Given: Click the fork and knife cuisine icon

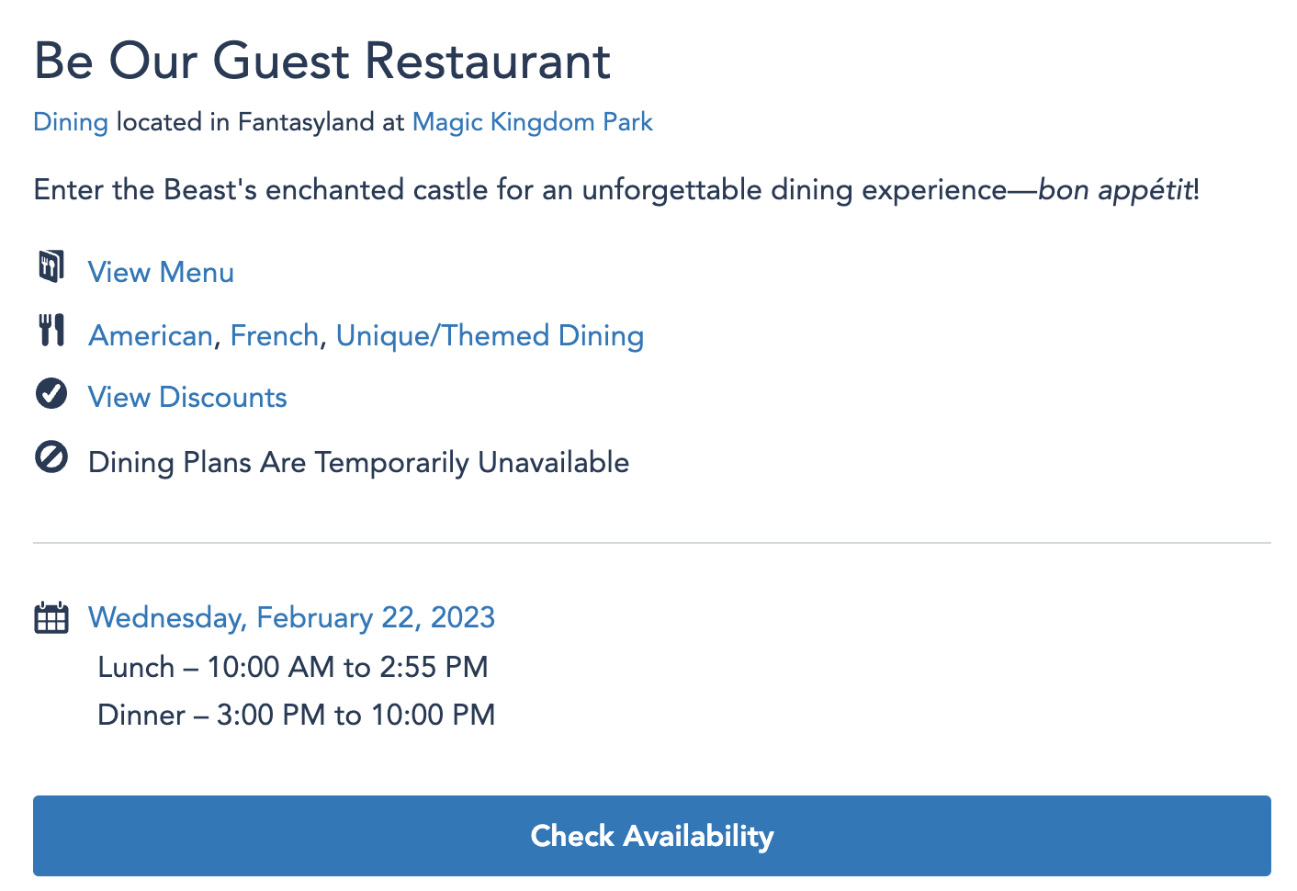Looking at the screenshot, I should [x=51, y=330].
